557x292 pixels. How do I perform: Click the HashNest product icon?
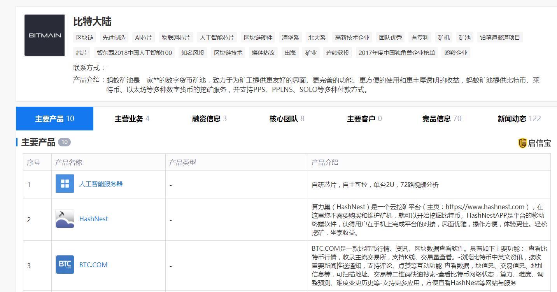click(x=65, y=219)
